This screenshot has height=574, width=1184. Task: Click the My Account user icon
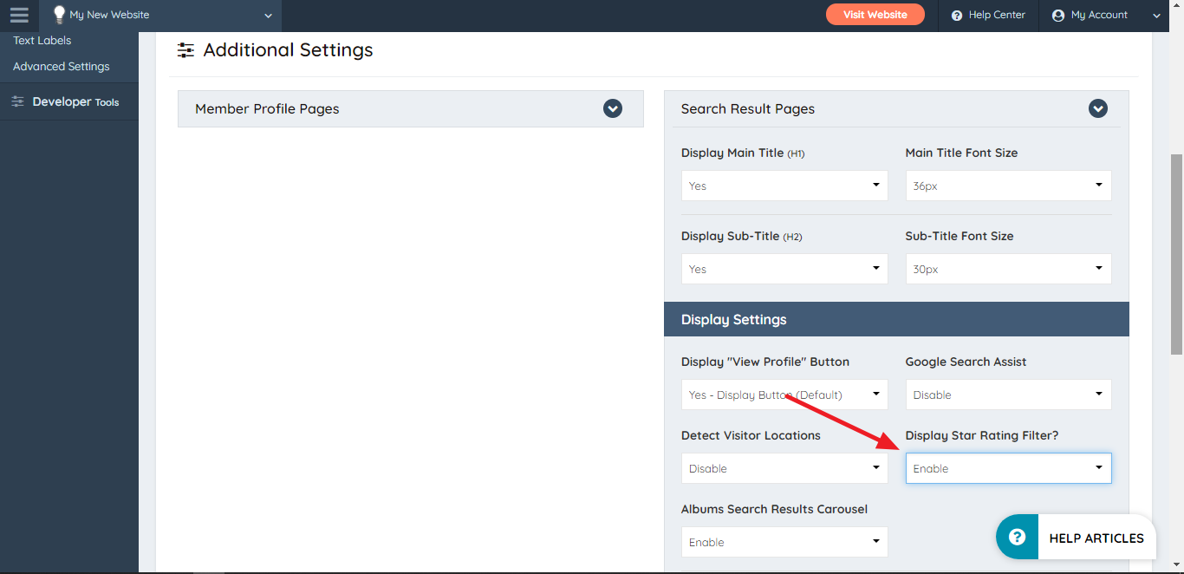coord(1057,16)
